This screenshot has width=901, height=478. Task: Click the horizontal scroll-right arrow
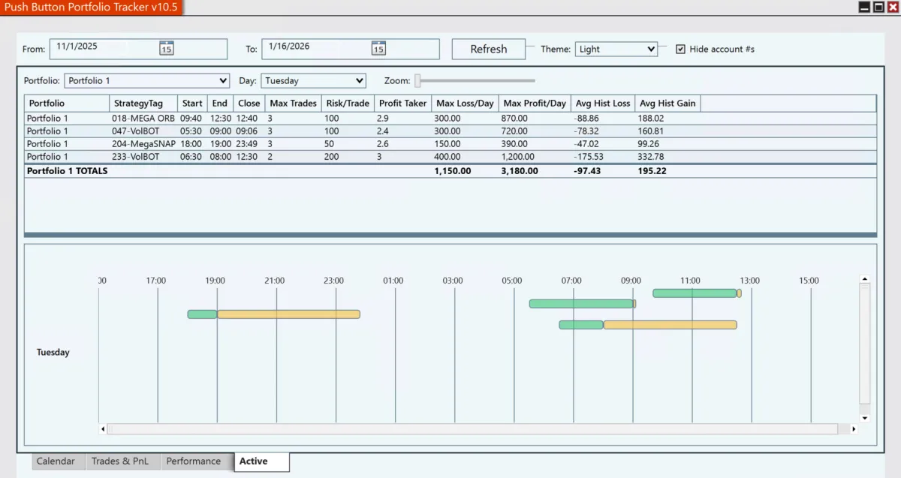854,429
